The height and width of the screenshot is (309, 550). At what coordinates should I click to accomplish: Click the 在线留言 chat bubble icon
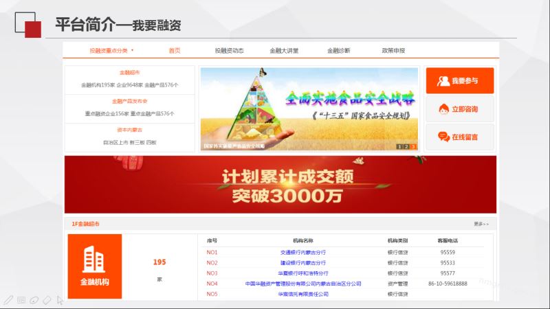tap(443, 137)
